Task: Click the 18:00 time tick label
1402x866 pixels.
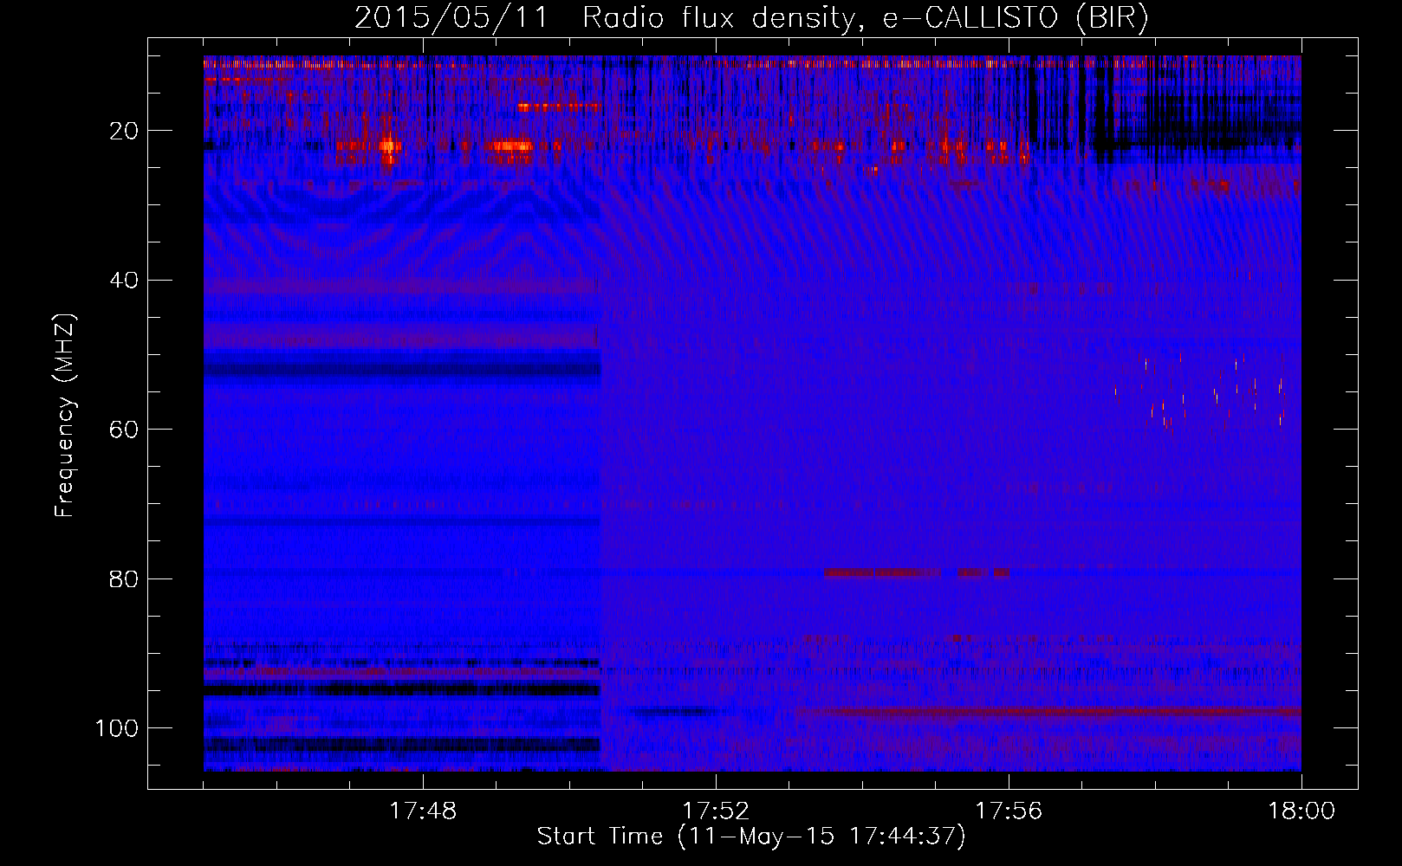Action: tap(1301, 811)
